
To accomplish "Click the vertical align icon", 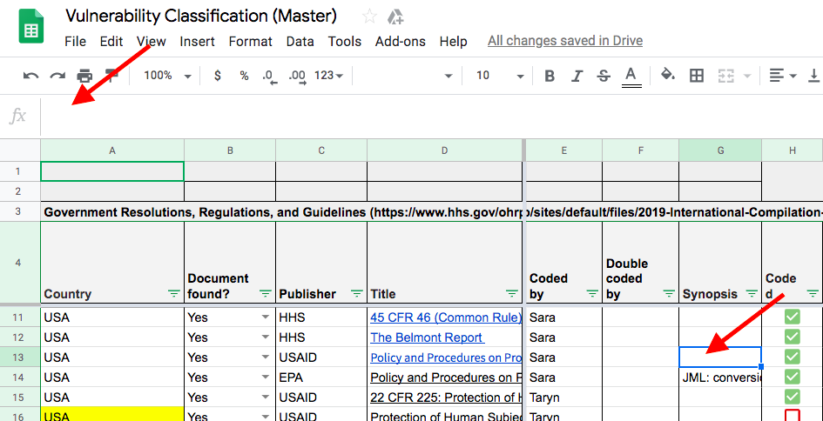I will (x=813, y=76).
